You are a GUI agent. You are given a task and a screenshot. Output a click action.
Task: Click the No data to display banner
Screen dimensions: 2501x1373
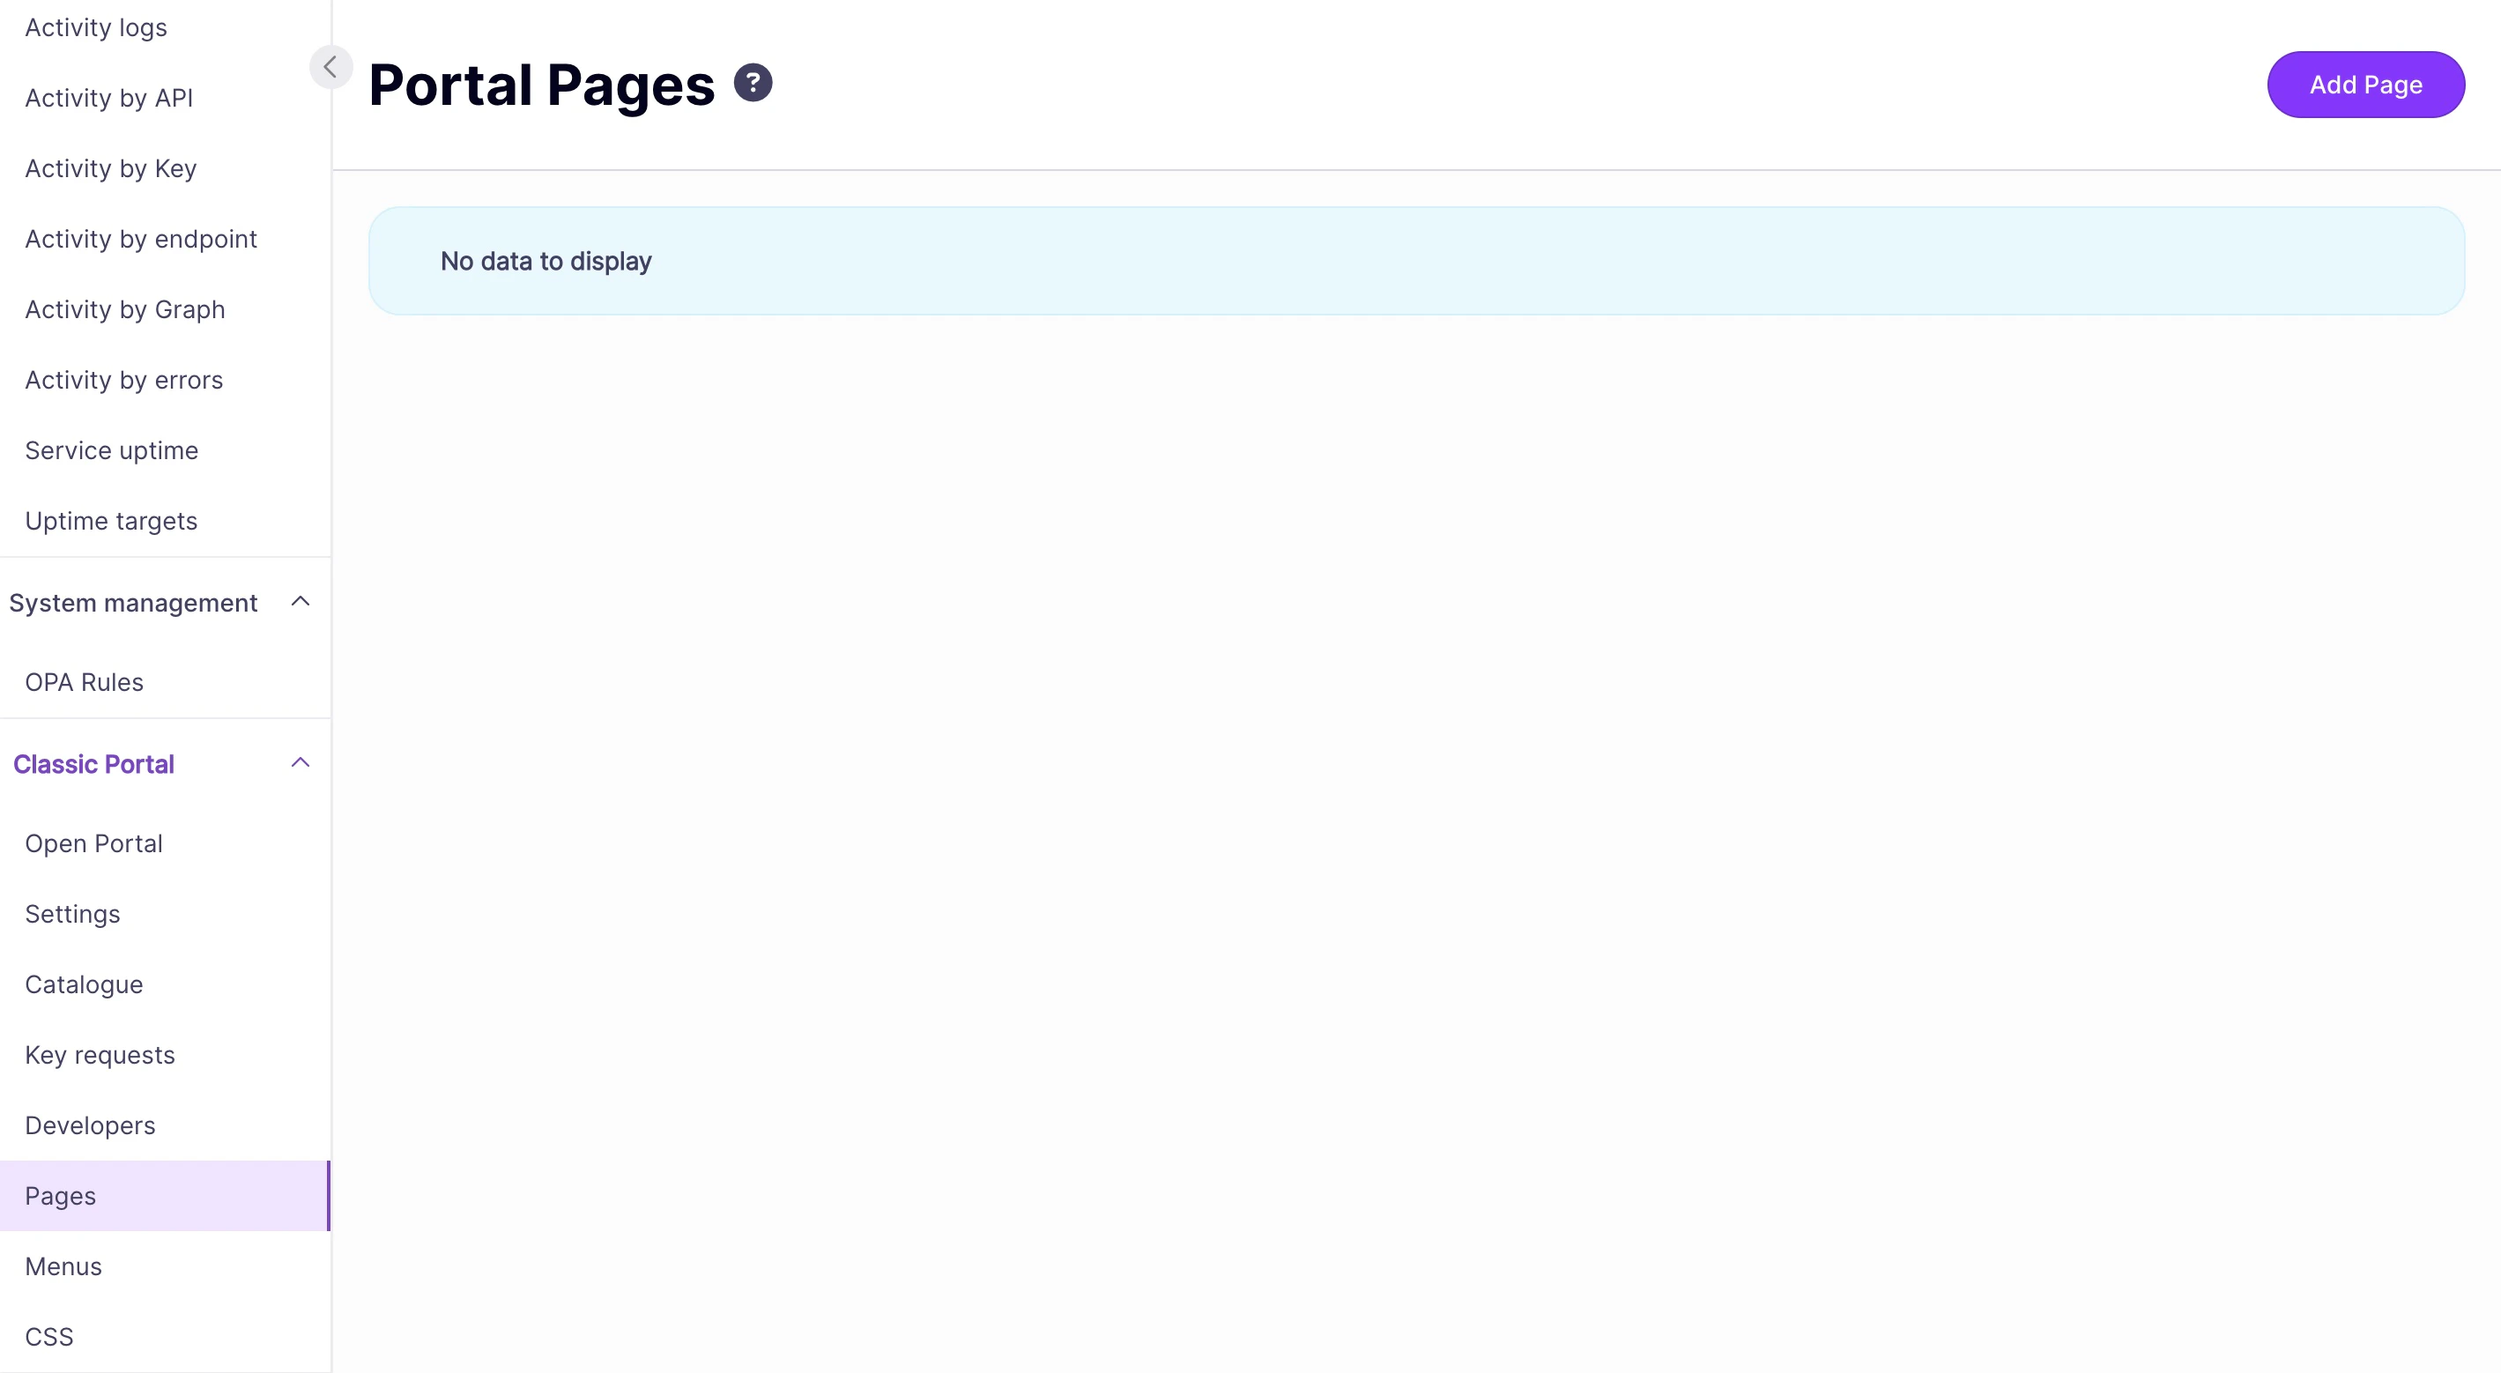click(x=1415, y=260)
